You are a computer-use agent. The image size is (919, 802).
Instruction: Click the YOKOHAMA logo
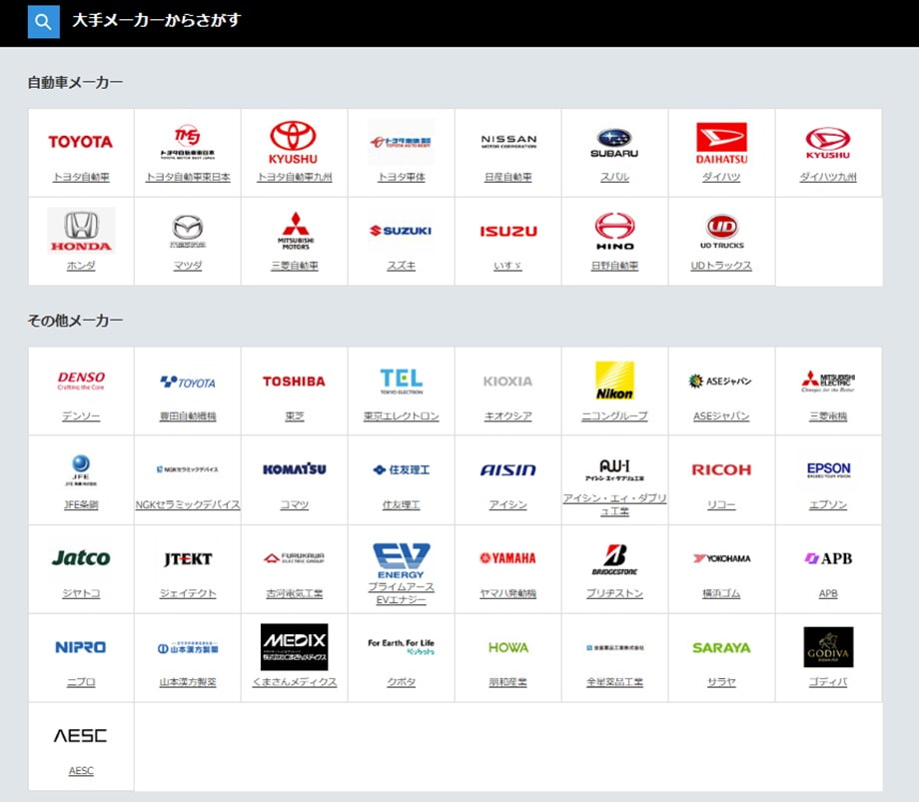click(721, 558)
